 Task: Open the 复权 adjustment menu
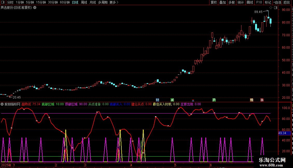click(x=214, y=2)
